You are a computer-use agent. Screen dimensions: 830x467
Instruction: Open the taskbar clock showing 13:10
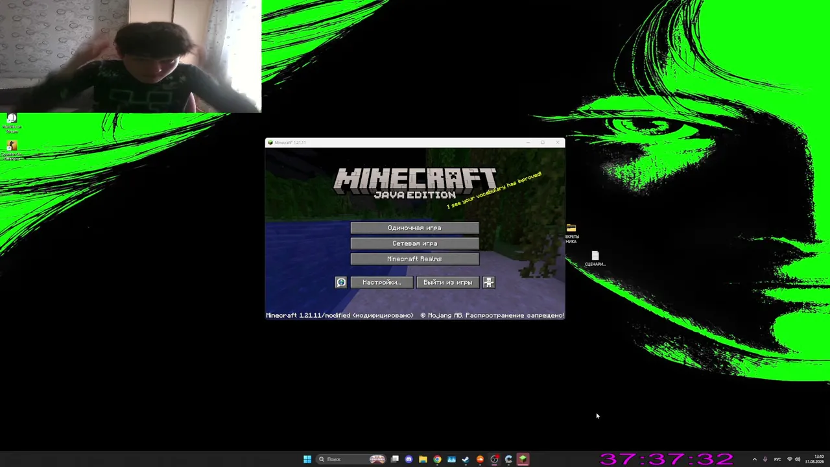[x=815, y=459]
